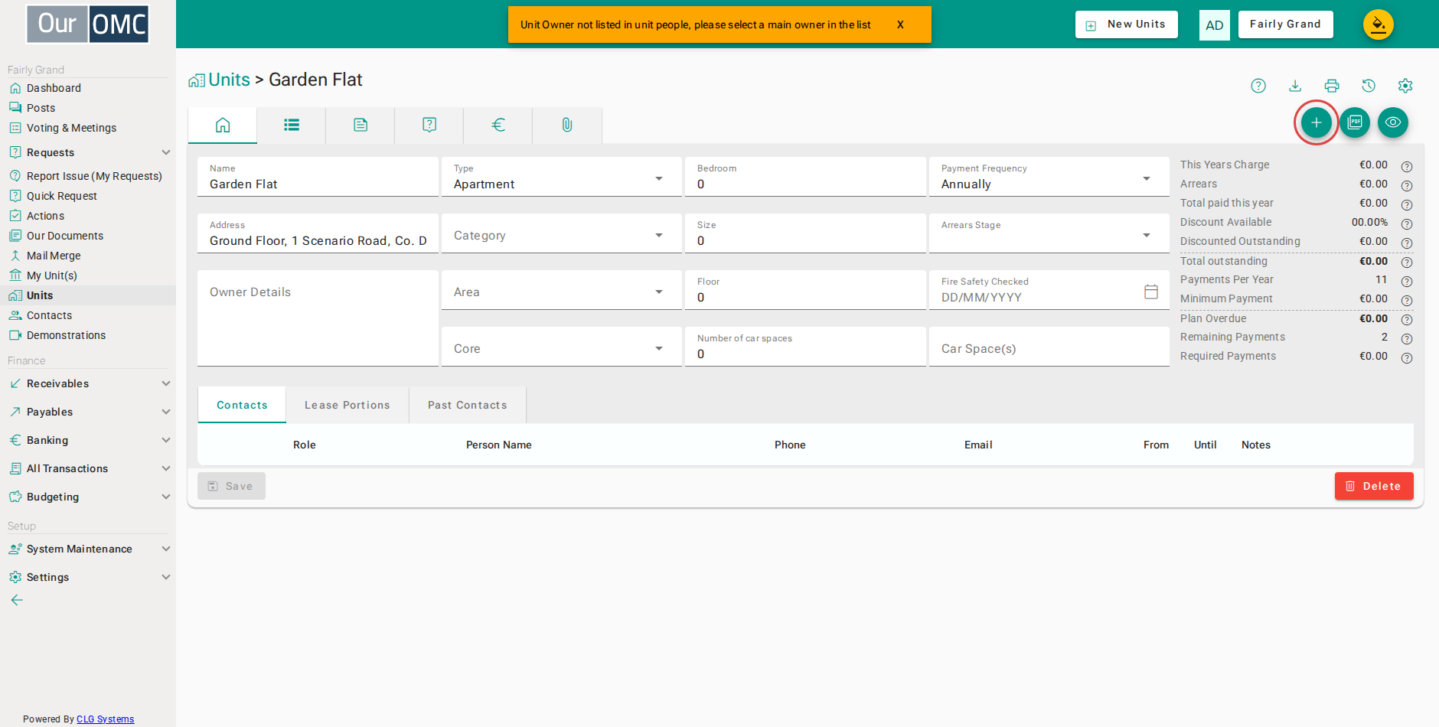Toggle the eye view button

[1393, 122]
